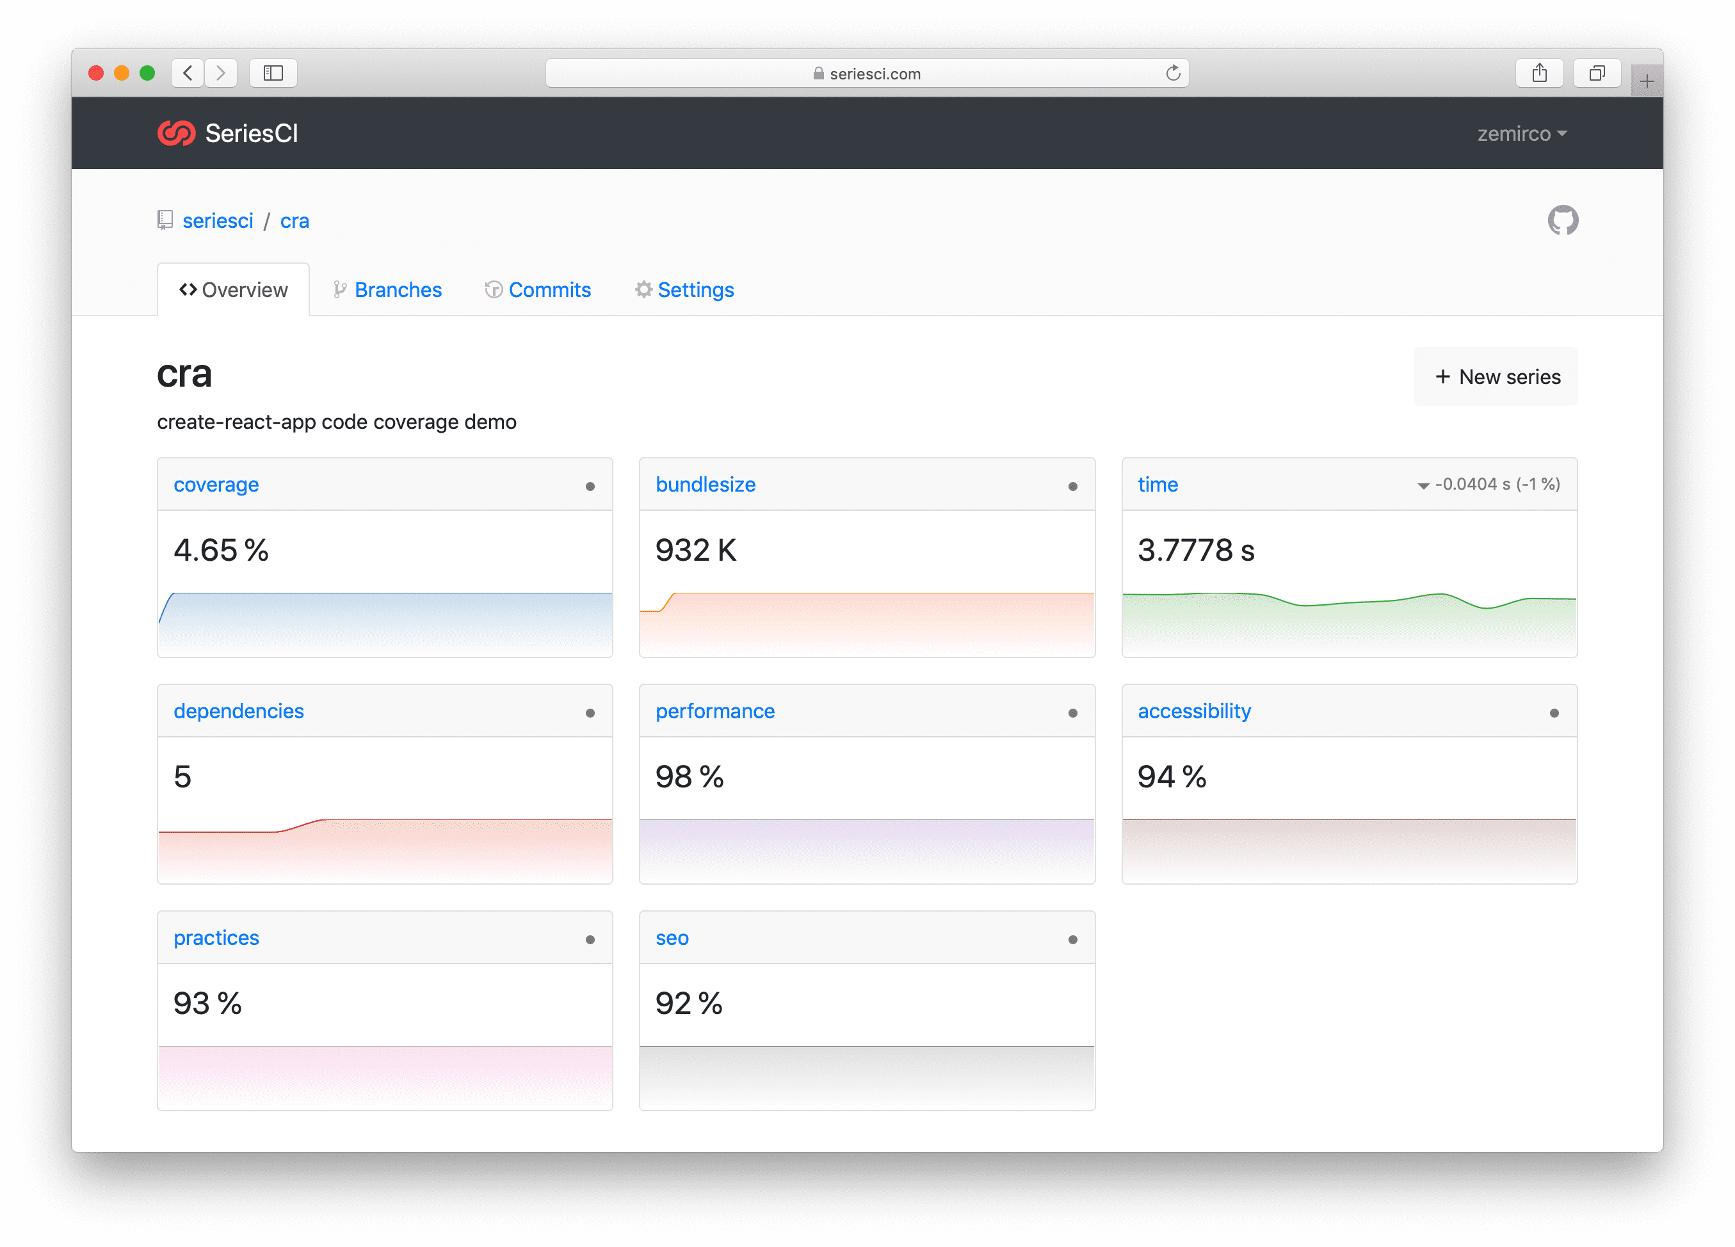Add a new tab with plus icon
Viewport: 1735px width, 1247px height.
pos(1647,81)
